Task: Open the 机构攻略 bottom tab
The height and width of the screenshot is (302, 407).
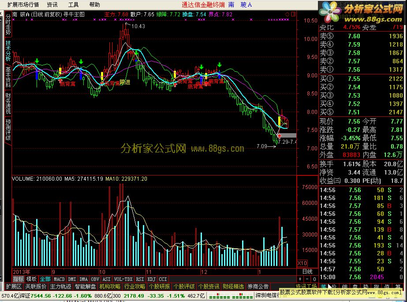Action: click(110, 287)
